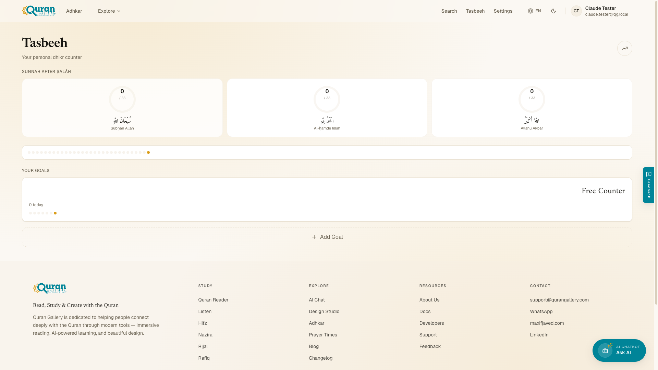Screen dimensions: 658x370
Task: Open the Support footer link
Action: point(428,335)
